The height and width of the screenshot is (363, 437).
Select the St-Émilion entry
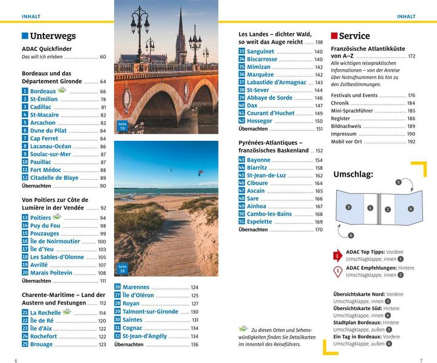pos(64,99)
